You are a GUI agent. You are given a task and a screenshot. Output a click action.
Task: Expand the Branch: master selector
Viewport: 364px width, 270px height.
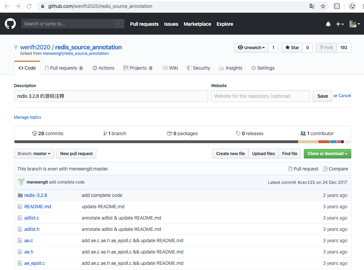[x=34, y=154]
